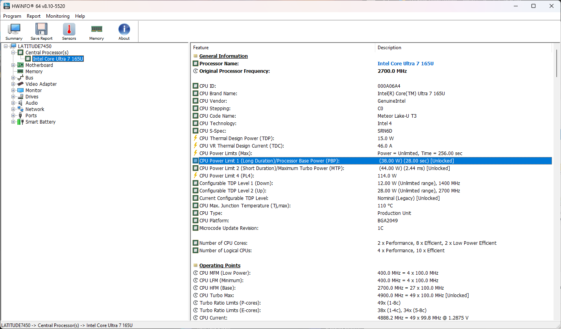The height and width of the screenshot is (329, 561).
Task: Collapse the LATITUDE7450 root node
Action: click(x=6, y=46)
